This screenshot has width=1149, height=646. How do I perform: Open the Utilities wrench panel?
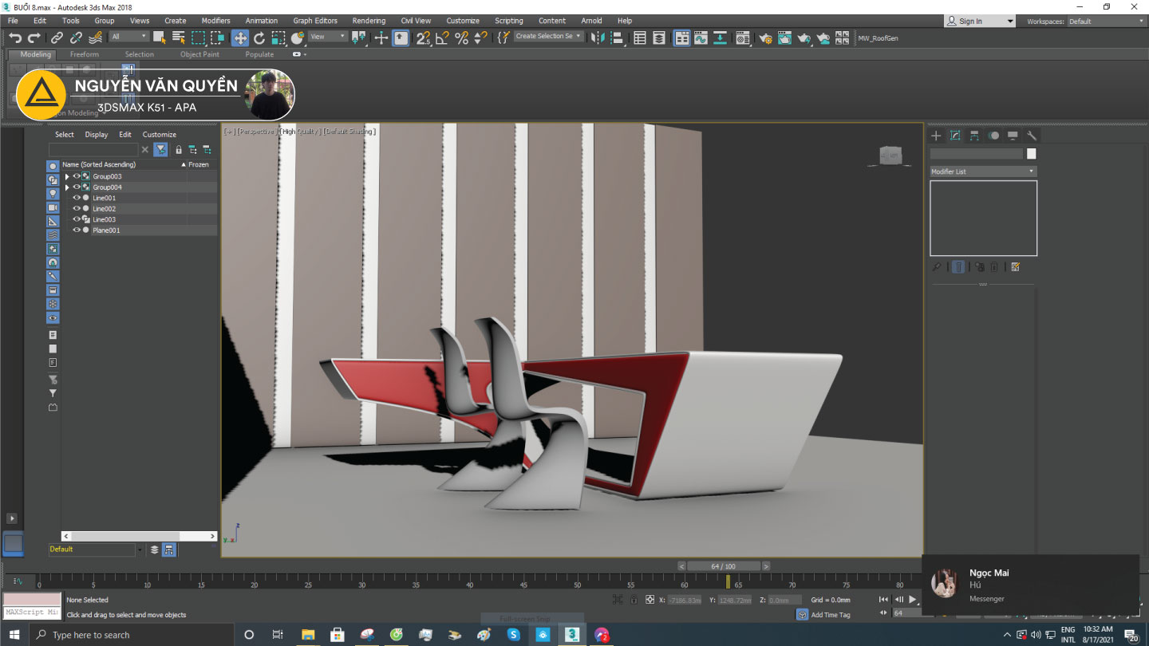pyautogui.click(x=1031, y=136)
